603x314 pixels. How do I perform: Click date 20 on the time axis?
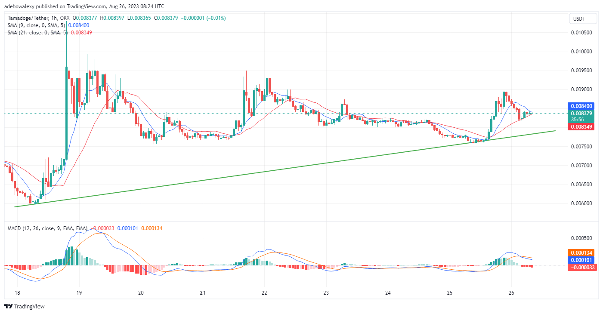coord(141,292)
